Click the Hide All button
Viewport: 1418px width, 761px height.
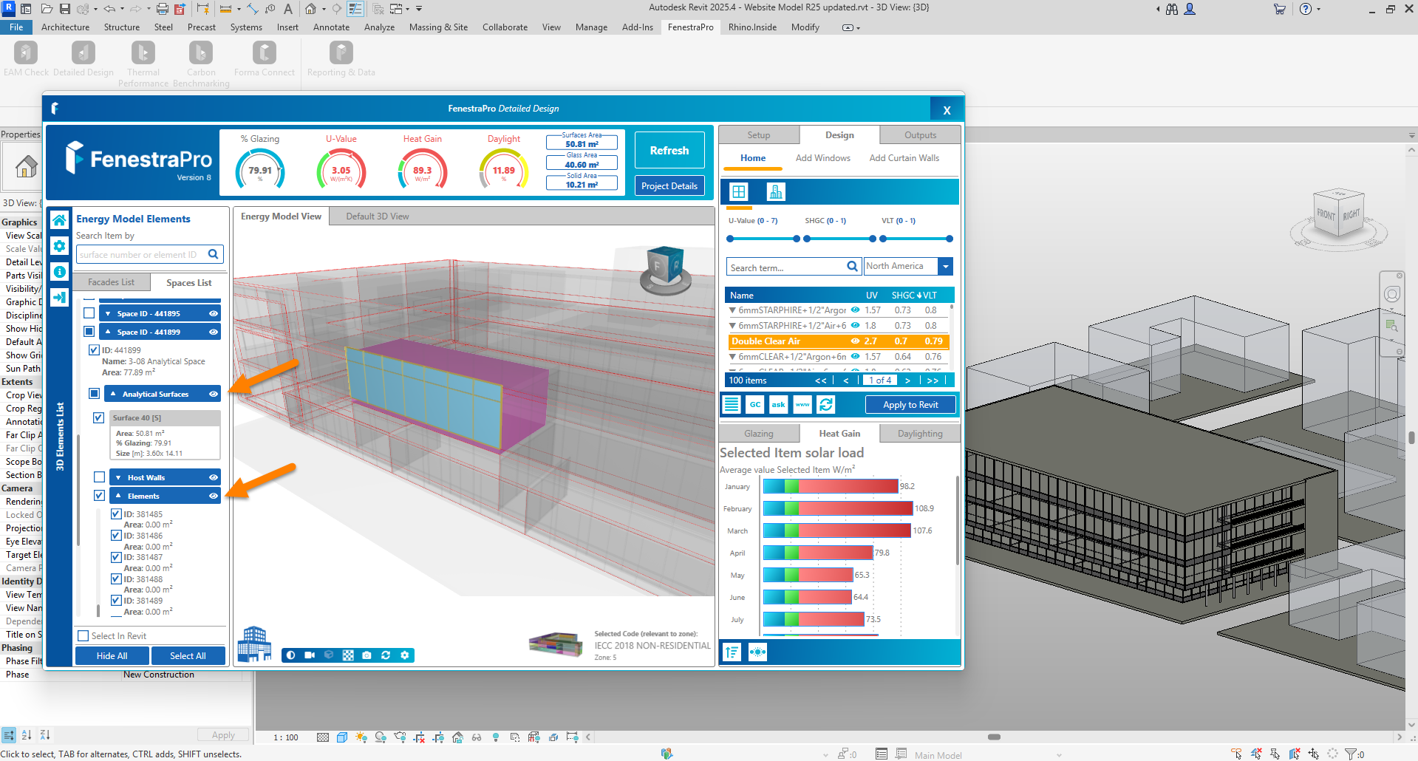click(112, 655)
